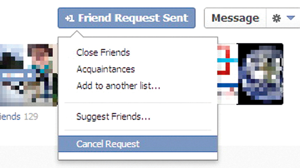Click Cancel Request in the menu
The height and width of the screenshot is (168, 300).
(x=108, y=144)
